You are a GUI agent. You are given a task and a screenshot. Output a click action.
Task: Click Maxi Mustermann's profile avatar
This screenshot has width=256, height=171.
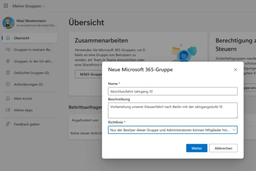tap(8, 23)
